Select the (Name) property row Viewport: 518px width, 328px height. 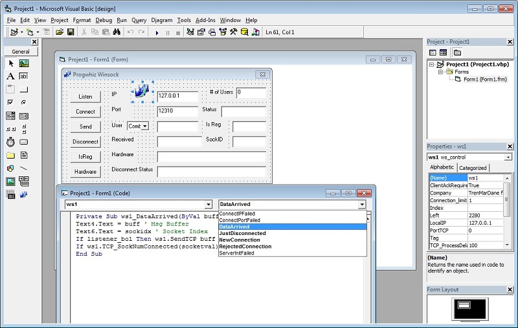click(x=466, y=178)
